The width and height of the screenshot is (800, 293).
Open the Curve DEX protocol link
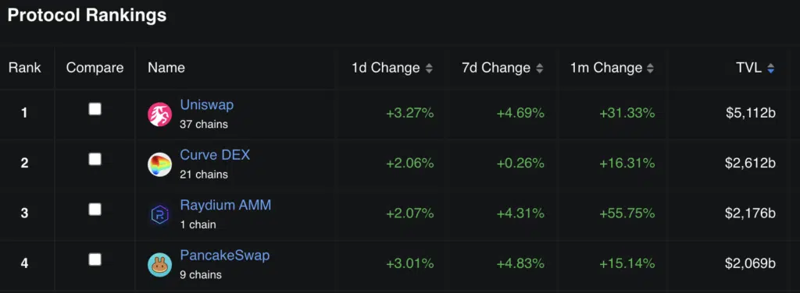[x=215, y=154]
